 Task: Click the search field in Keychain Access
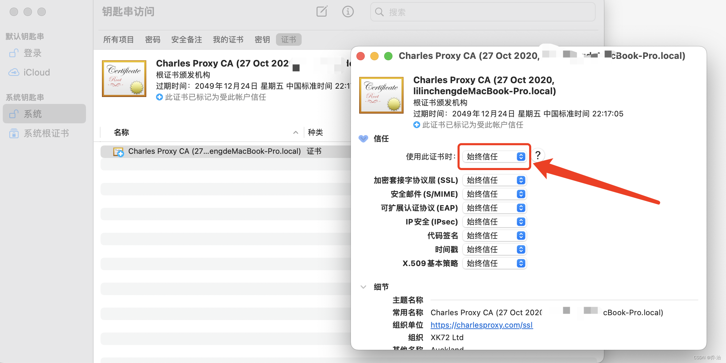click(x=483, y=12)
